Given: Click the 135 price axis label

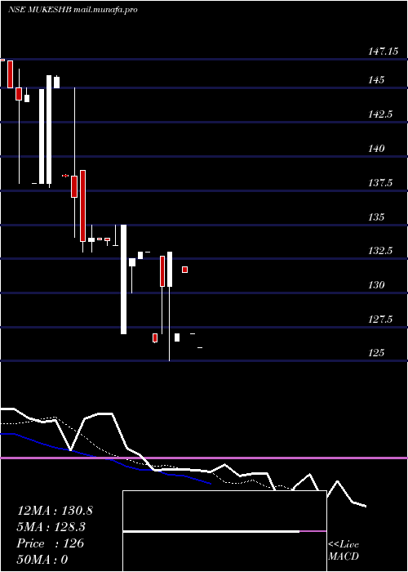Looking at the screenshot, I should point(376,217).
